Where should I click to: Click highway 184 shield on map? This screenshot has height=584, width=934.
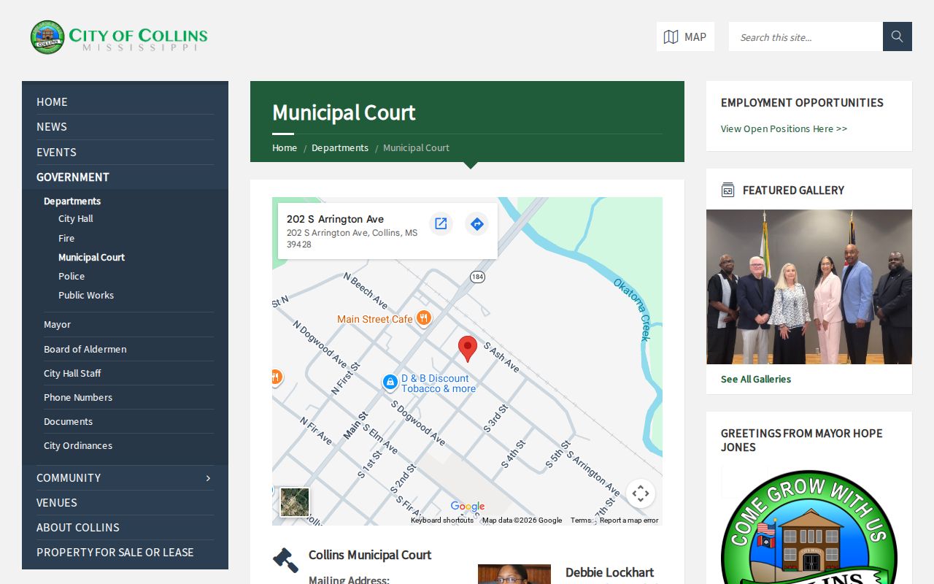477,277
